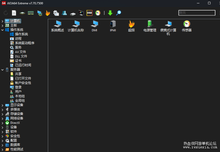Expand the 软件 tree node
This screenshot has height=152, width=220.
coord(2,132)
